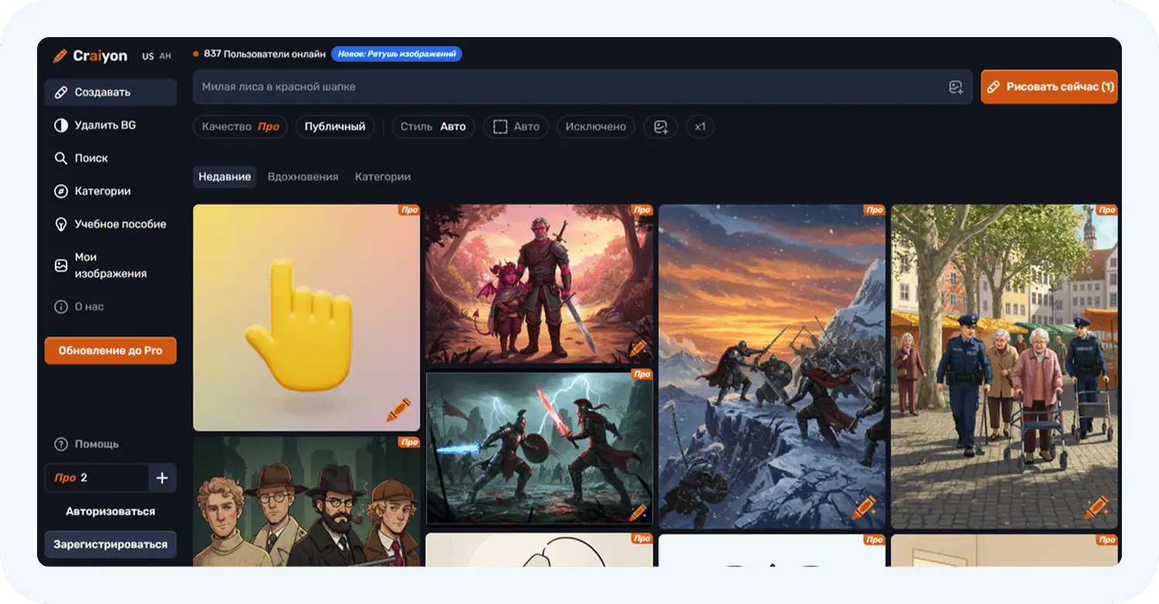Switch to the Категории tab above gallery

click(x=382, y=177)
